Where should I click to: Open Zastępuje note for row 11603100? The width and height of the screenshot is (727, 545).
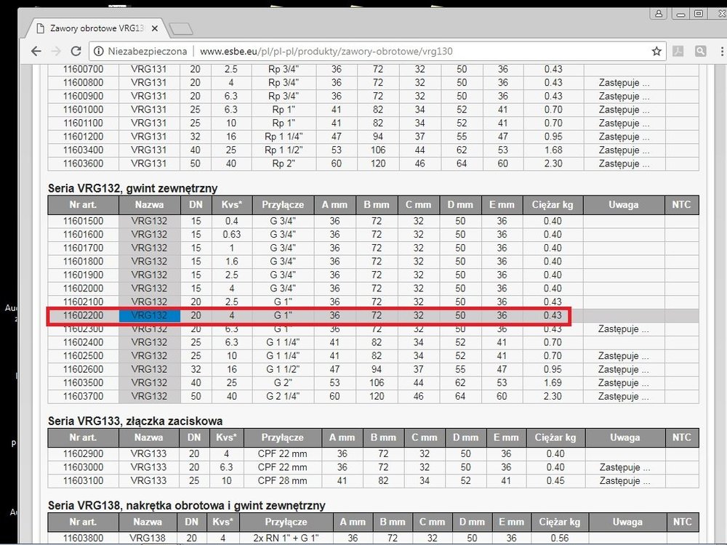pos(624,481)
